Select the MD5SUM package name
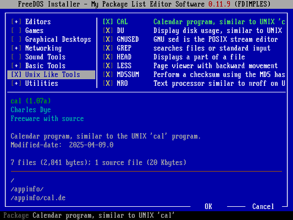 [128, 75]
